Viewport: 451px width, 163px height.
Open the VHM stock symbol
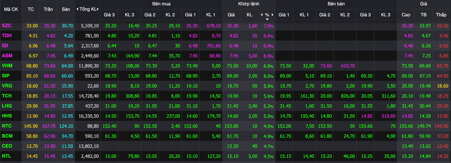(7, 66)
